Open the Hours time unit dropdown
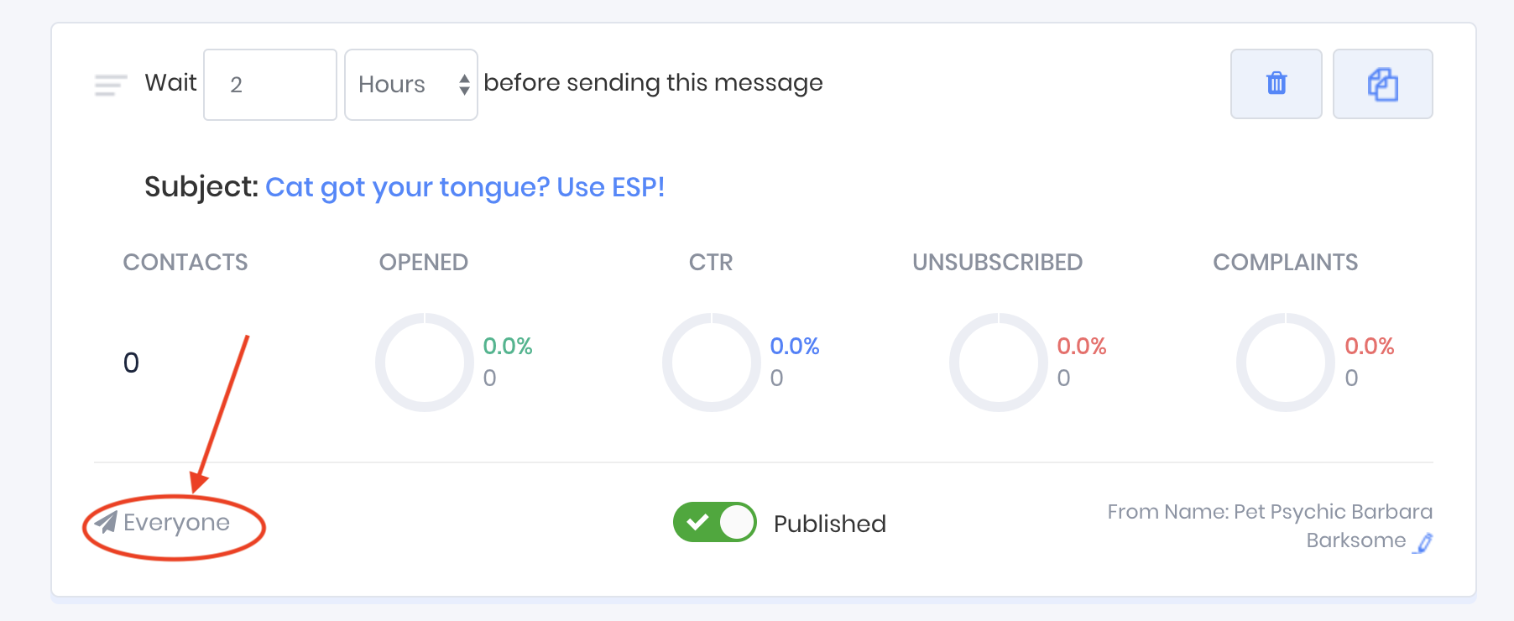 click(x=401, y=85)
